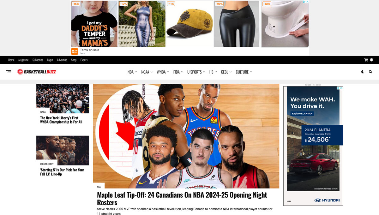Viewport: 379px width, 215px height.
Task: Open the Magazine top menu item
Action: tap(23, 60)
